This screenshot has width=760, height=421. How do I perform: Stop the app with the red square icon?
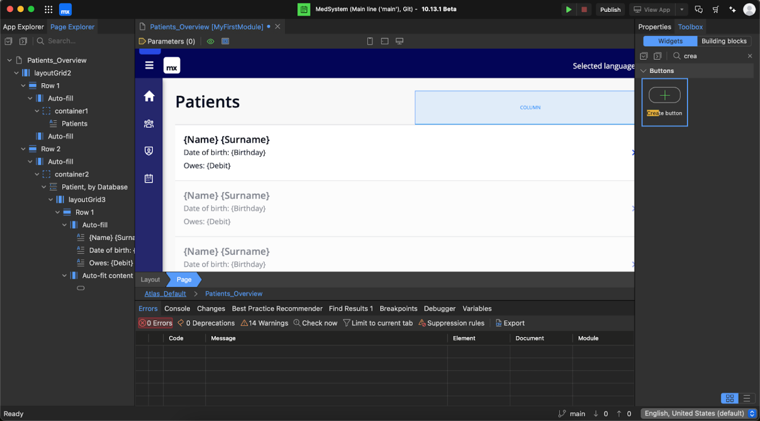click(x=584, y=9)
